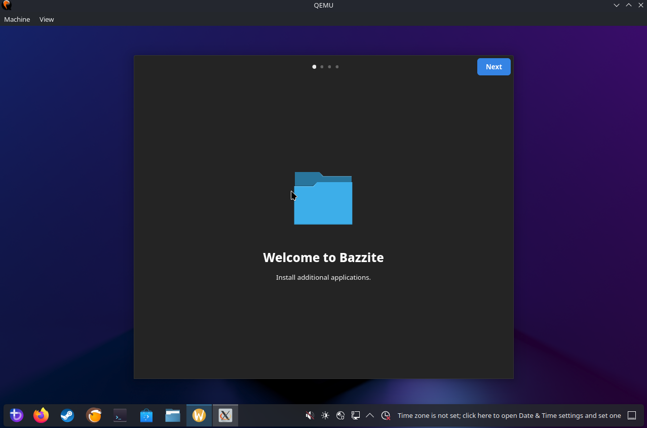Click the Next button

coord(493,67)
